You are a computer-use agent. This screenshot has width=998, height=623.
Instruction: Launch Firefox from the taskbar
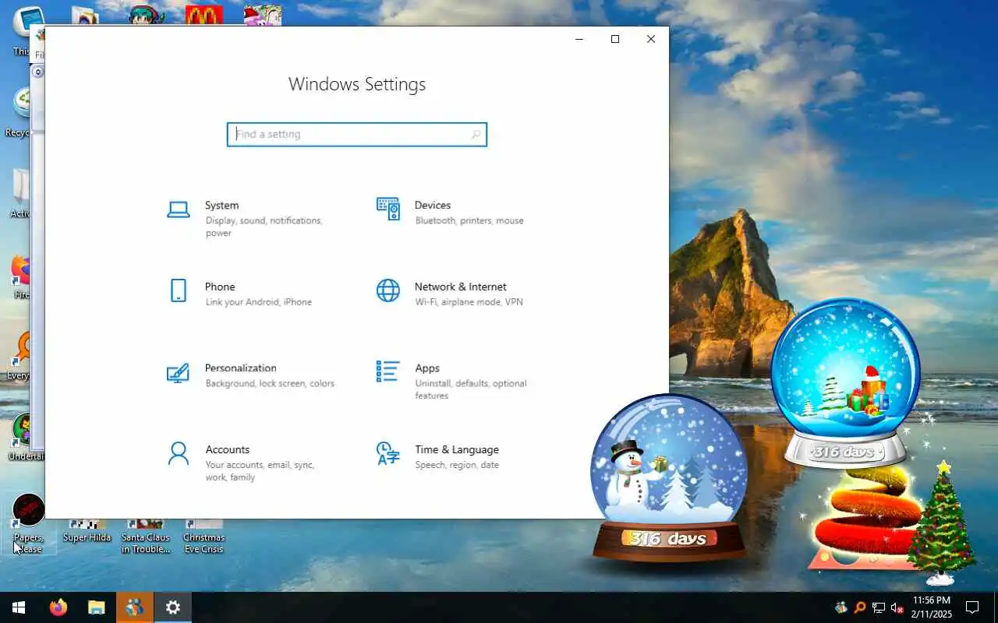click(58, 607)
